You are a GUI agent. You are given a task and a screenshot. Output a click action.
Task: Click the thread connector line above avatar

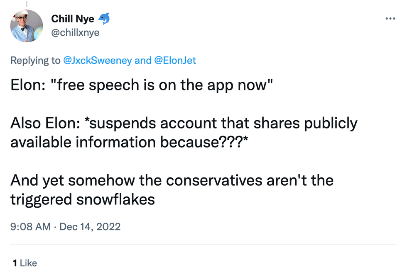(x=26, y=3)
